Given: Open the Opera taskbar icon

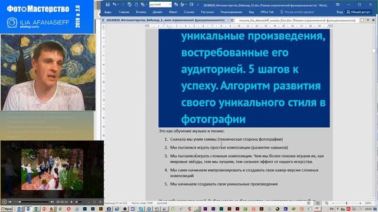Looking at the screenshot, I should (69, 209).
